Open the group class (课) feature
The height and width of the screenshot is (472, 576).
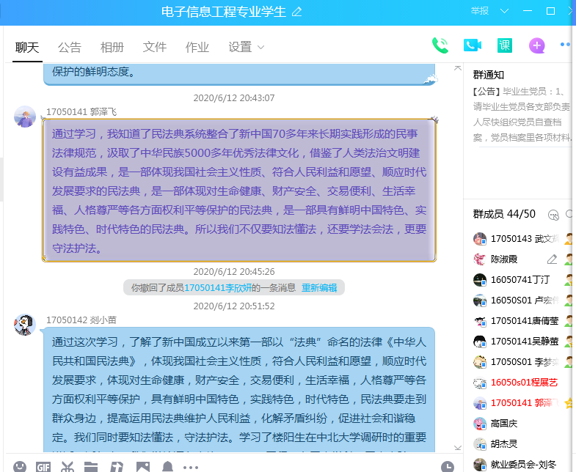tap(504, 45)
